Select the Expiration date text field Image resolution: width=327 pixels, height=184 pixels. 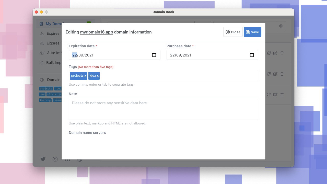pos(110,55)
